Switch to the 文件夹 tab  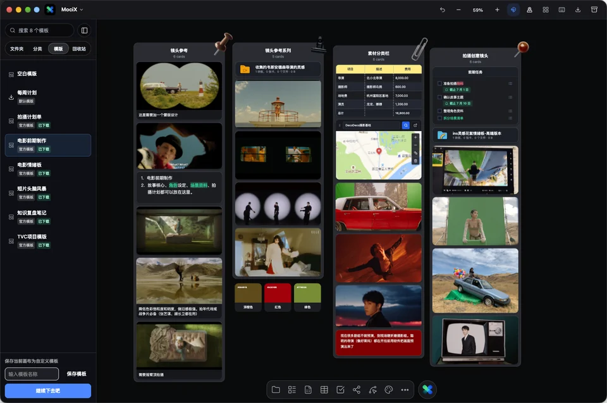tap(16, 49)
